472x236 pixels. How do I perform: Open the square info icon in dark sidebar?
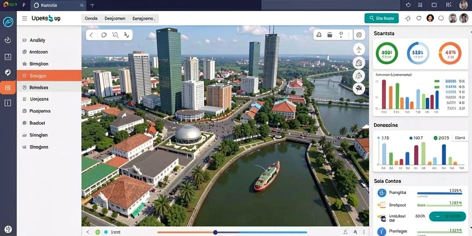pyautogui.click(x=8, y=103)
